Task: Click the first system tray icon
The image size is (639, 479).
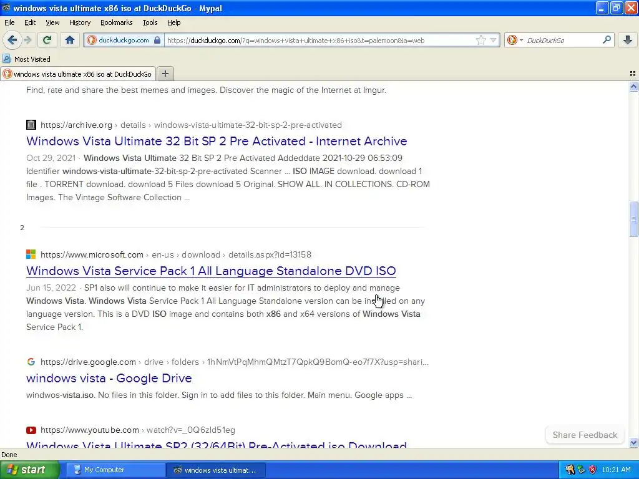Action: point(570,470)
